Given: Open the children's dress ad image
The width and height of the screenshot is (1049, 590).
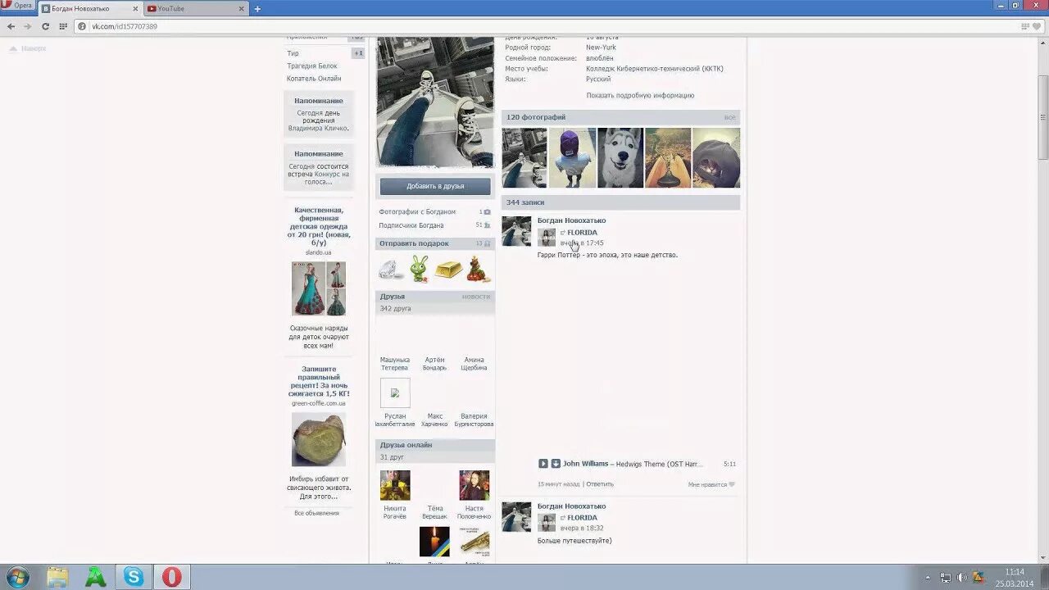Looking at the screenshot, I should point(319,288).
